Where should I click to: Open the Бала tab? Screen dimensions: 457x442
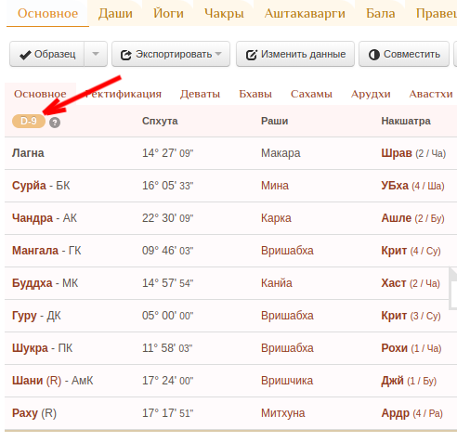pyautogui.click(x=381, y=13)
